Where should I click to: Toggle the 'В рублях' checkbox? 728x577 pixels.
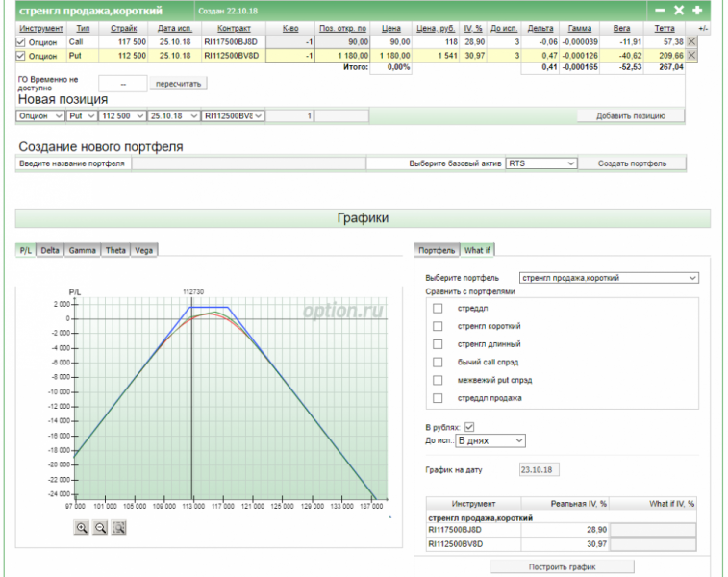pyautogui.click(x=469, y=426)
